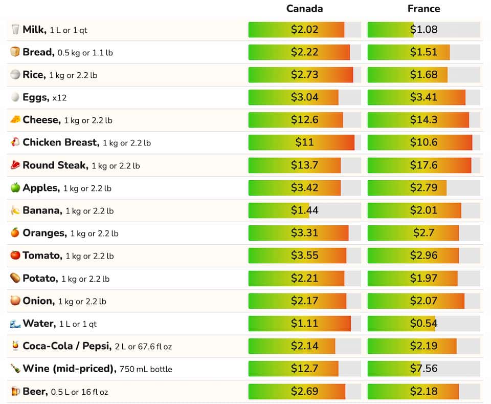Click the cheese wedge icon

(x=15, y=120)
